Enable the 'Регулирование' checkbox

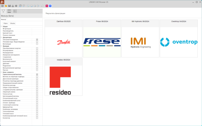tap(37, 50)
